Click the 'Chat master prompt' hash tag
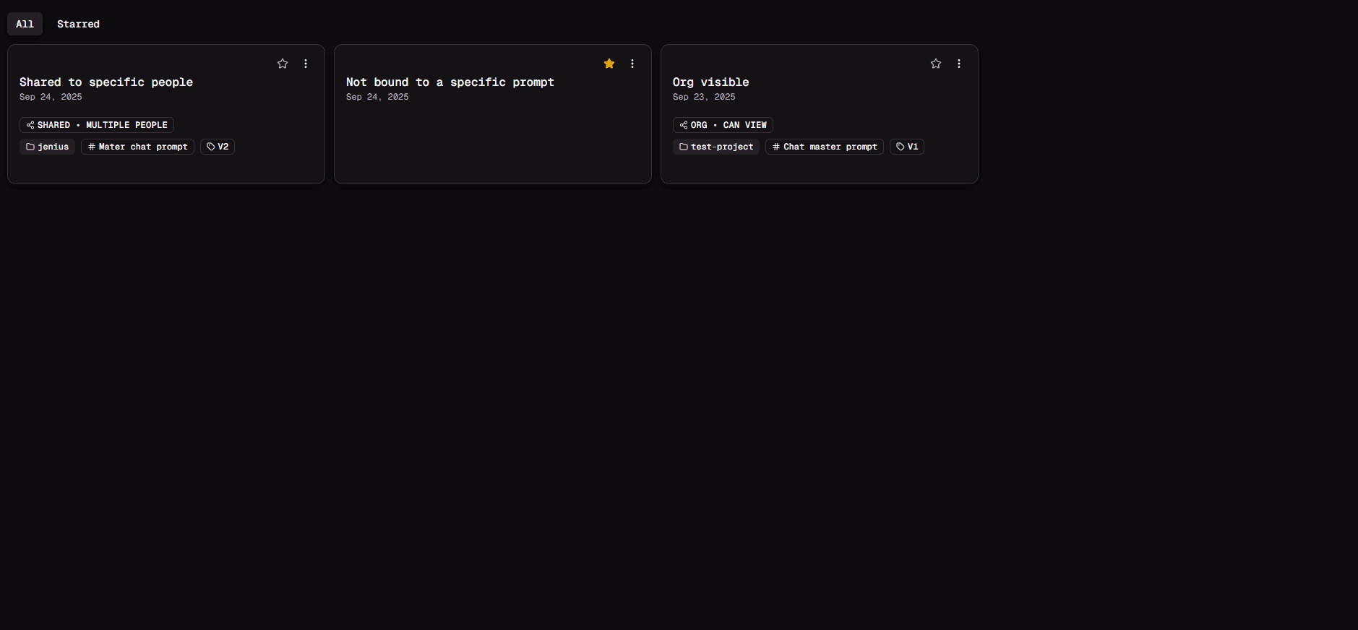 pos(825,147)
